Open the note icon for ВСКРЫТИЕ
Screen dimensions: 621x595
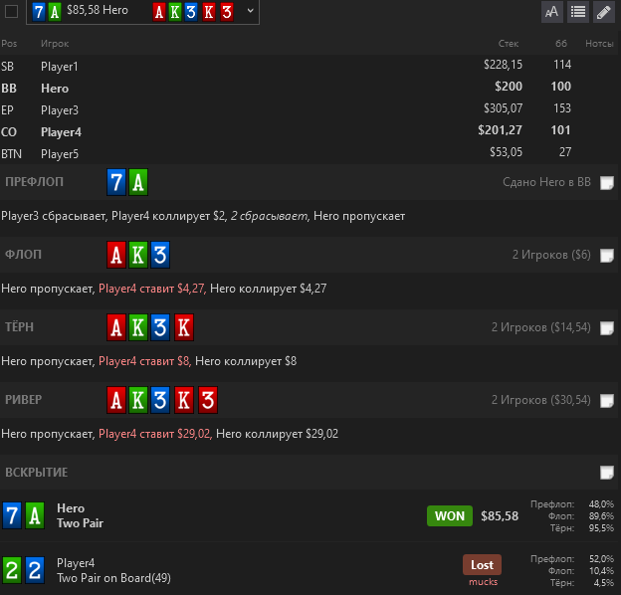pos(606,473)
